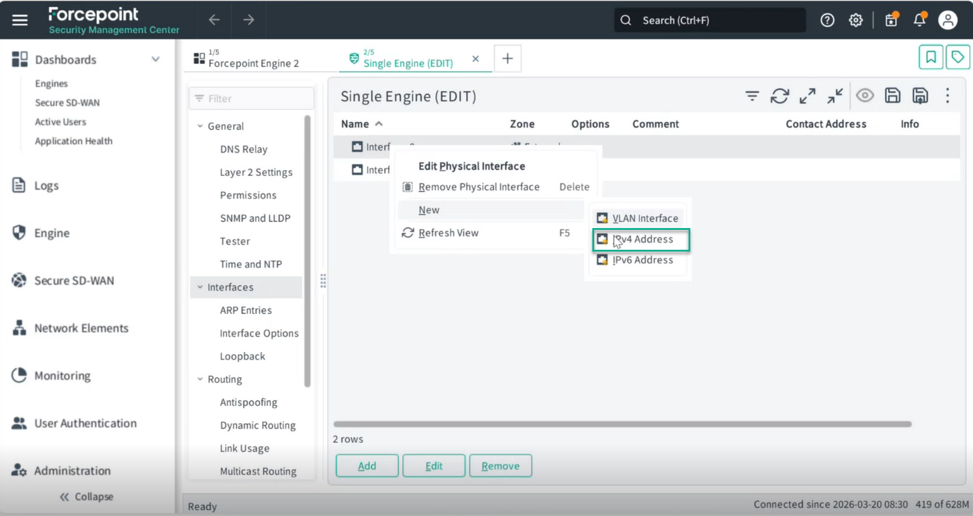Select Layer 2 Settings tree item
Image resolution: width=973 pixels, height=516 pixels.
click(256, 172)
